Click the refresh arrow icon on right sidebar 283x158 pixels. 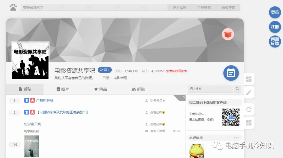[x=249, y=109]
